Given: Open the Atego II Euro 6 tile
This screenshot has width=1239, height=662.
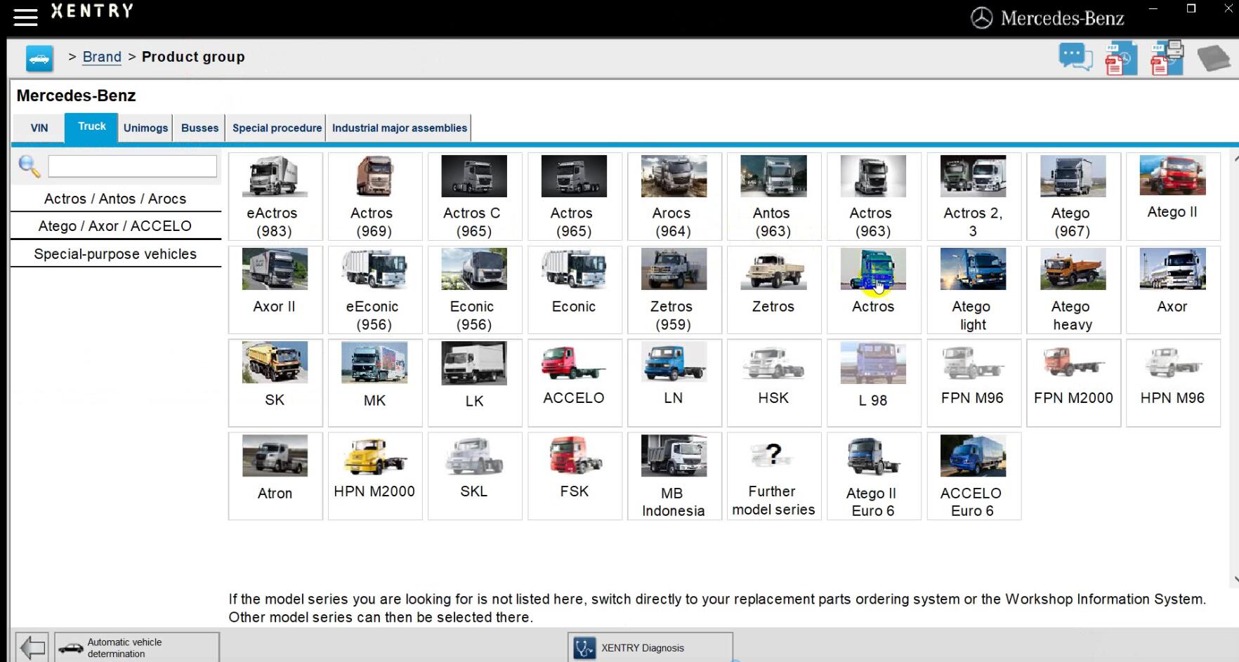Looking at the screenshot, I should (x=874, y=476).
